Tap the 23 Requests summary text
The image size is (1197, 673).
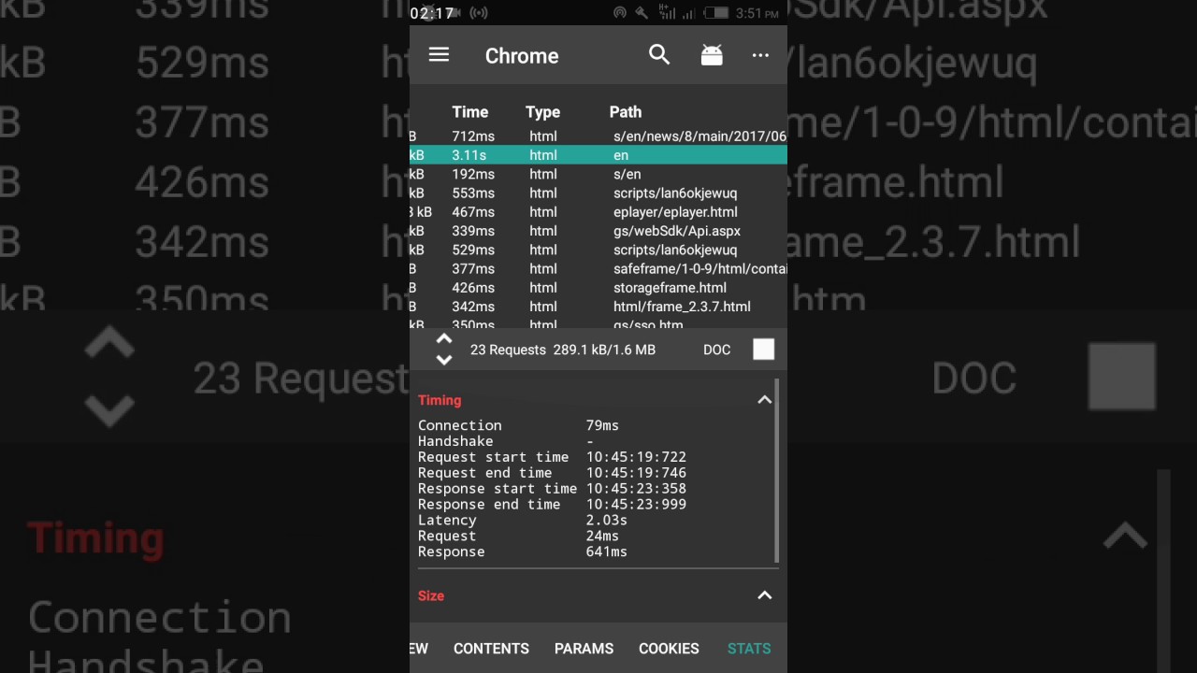[x=508, y=350]
